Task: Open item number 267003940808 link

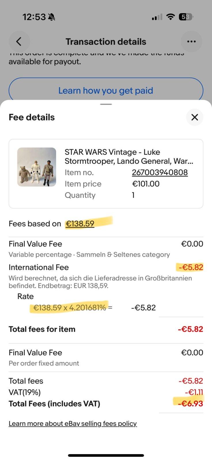Action: (160, 172)
